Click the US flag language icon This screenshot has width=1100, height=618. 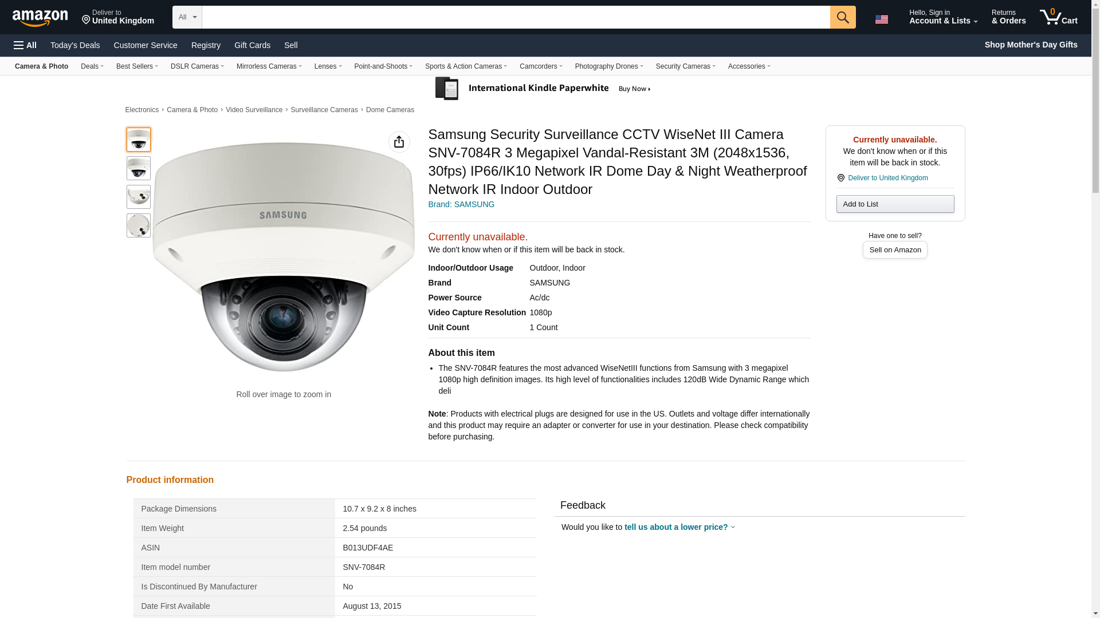(881, 19)
